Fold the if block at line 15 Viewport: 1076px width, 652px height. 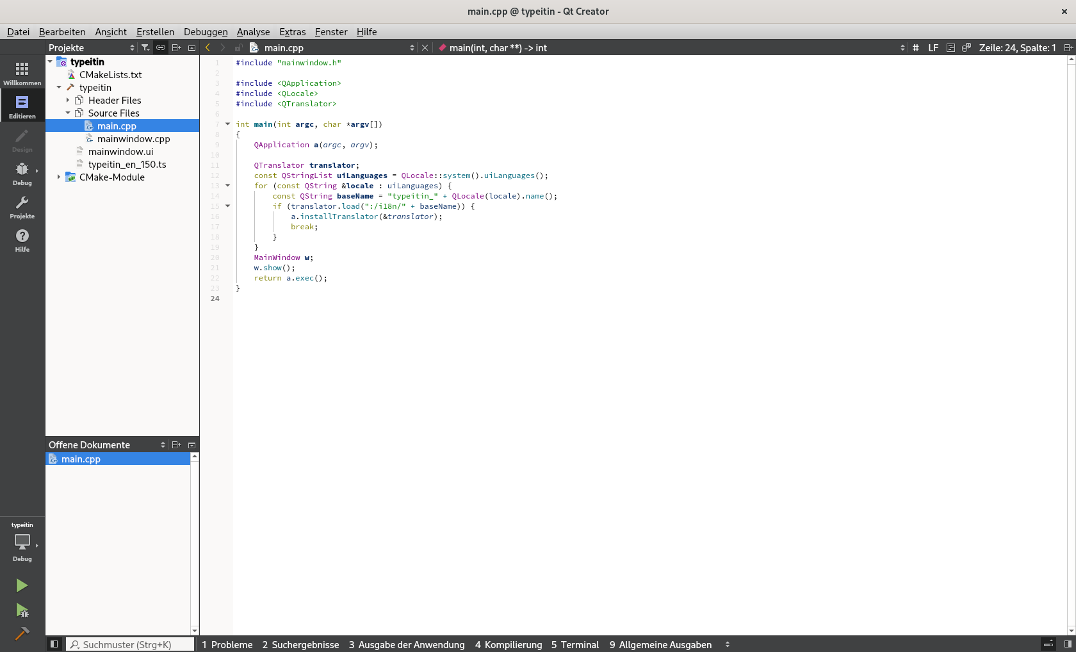[x=227, y=206]
